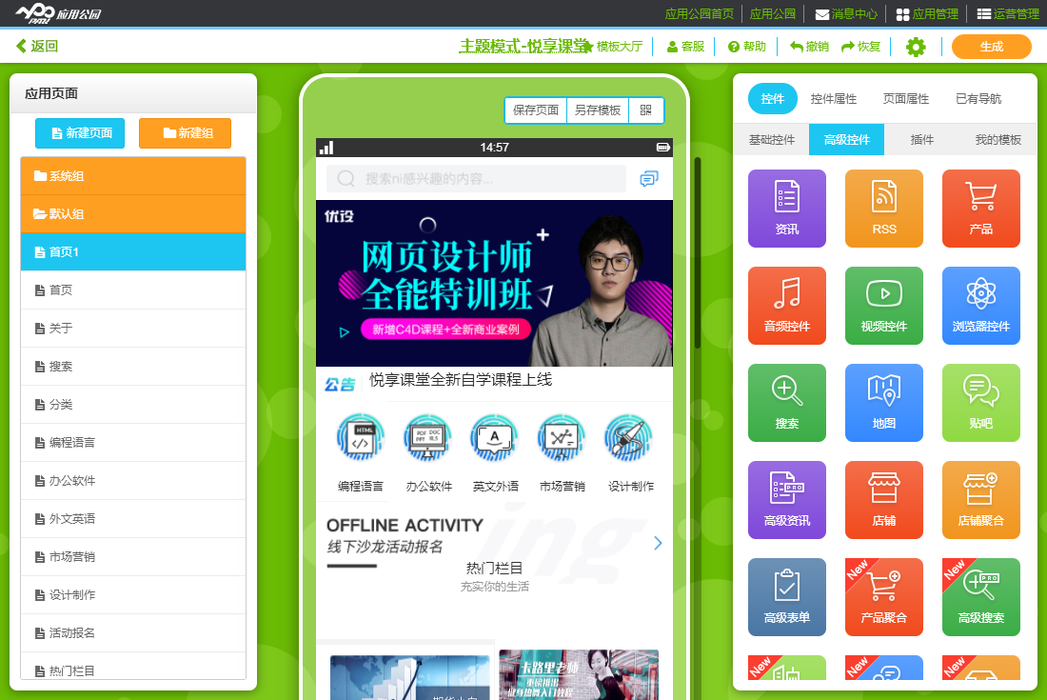Choose the 音频控件 audio widget
Screen dimensions: 1047x700
click(x=786, y=305)
